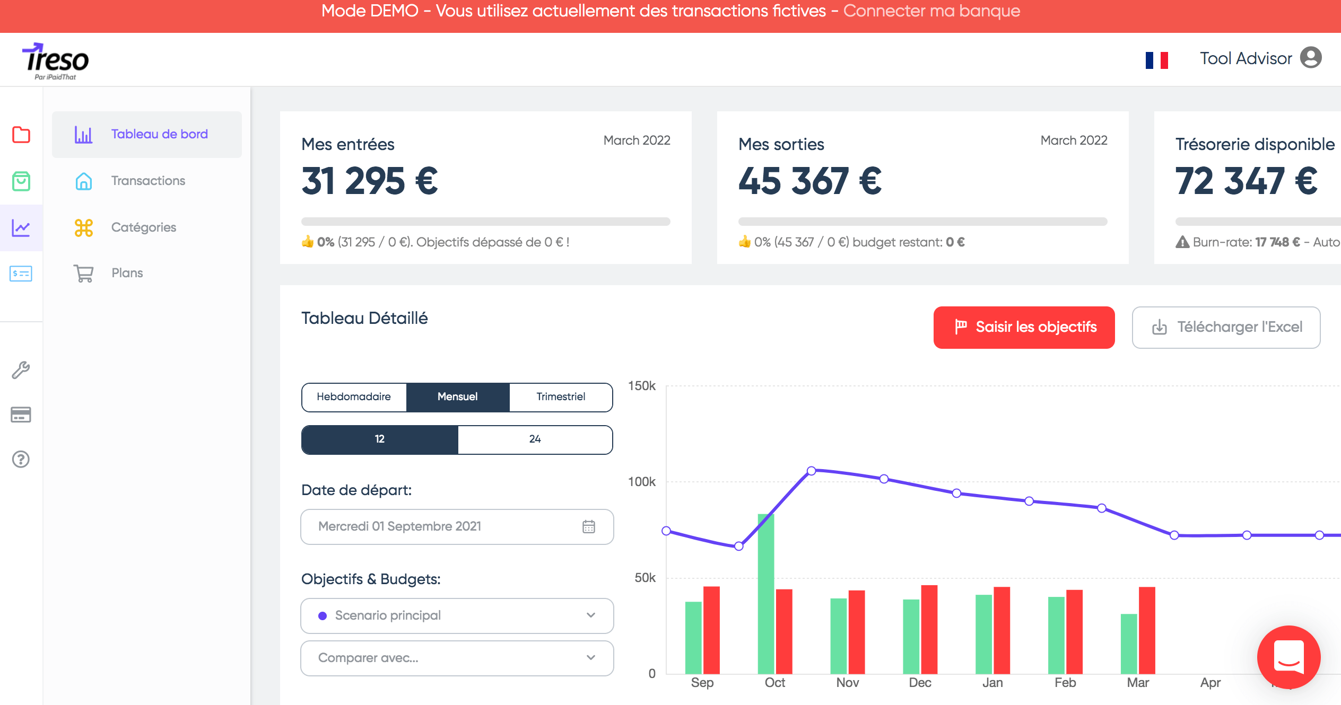This screenshot has width=1341, height=705.
Task: Open the green shopping bag sidebar icon
Action: point(21,181)
